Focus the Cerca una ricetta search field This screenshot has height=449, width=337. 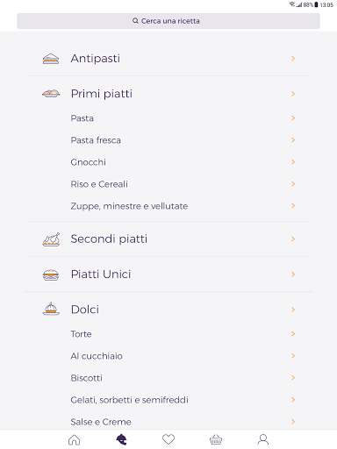(168, 21)
